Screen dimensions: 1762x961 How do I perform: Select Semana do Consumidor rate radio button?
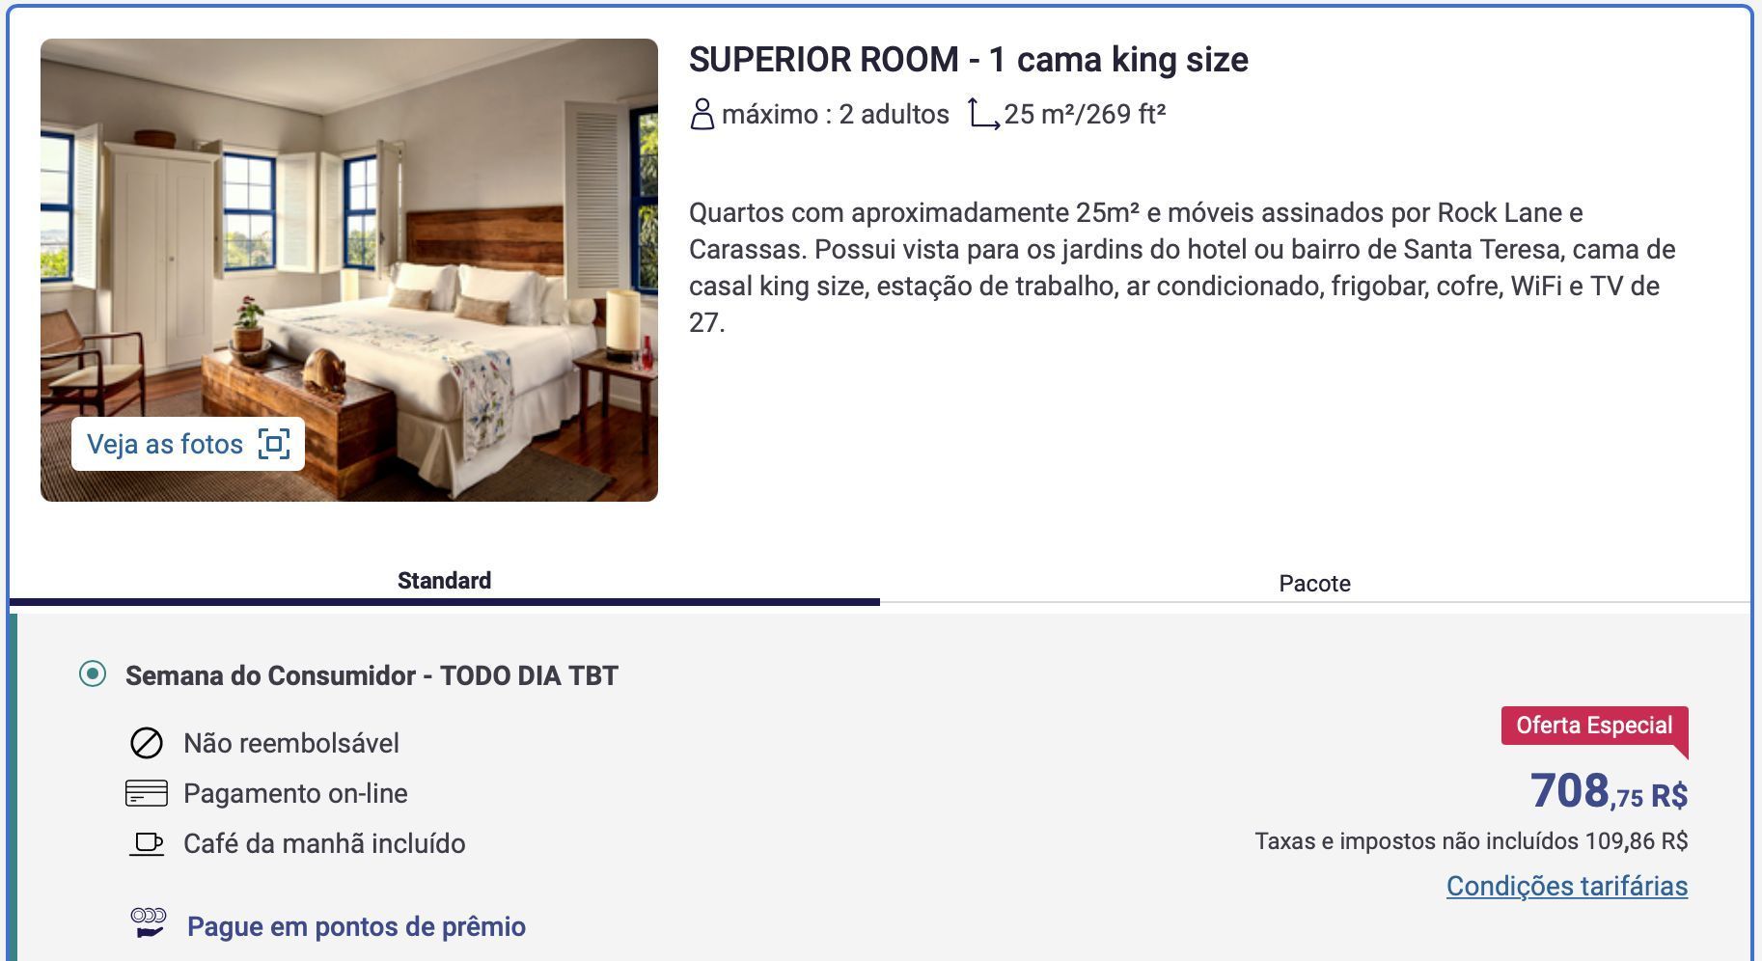pos(93,673)
